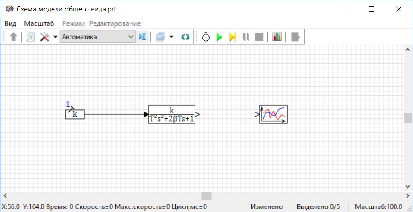Screen dimensions: 413x212
Task: Click the hammer and wrench tools icon
Action: click(x=44, y=37)
